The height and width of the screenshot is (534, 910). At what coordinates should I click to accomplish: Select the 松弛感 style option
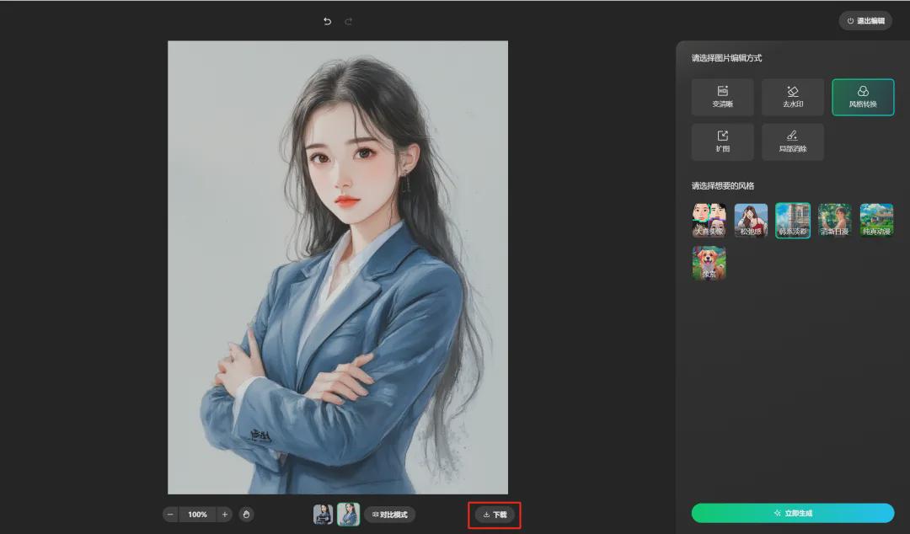click(x=750, y=220)
